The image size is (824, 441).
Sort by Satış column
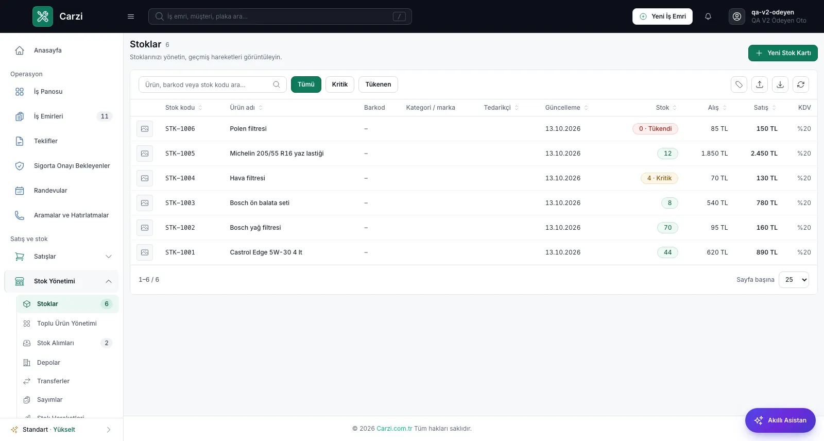pos(765,108)
